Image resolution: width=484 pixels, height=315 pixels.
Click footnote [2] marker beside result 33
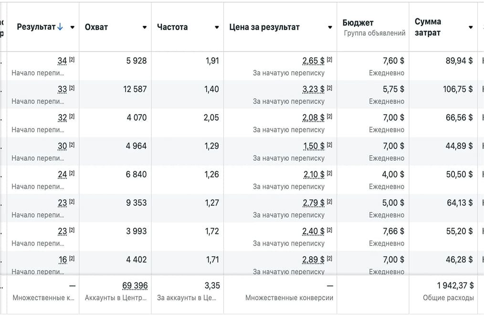click(x=72, y=88)
